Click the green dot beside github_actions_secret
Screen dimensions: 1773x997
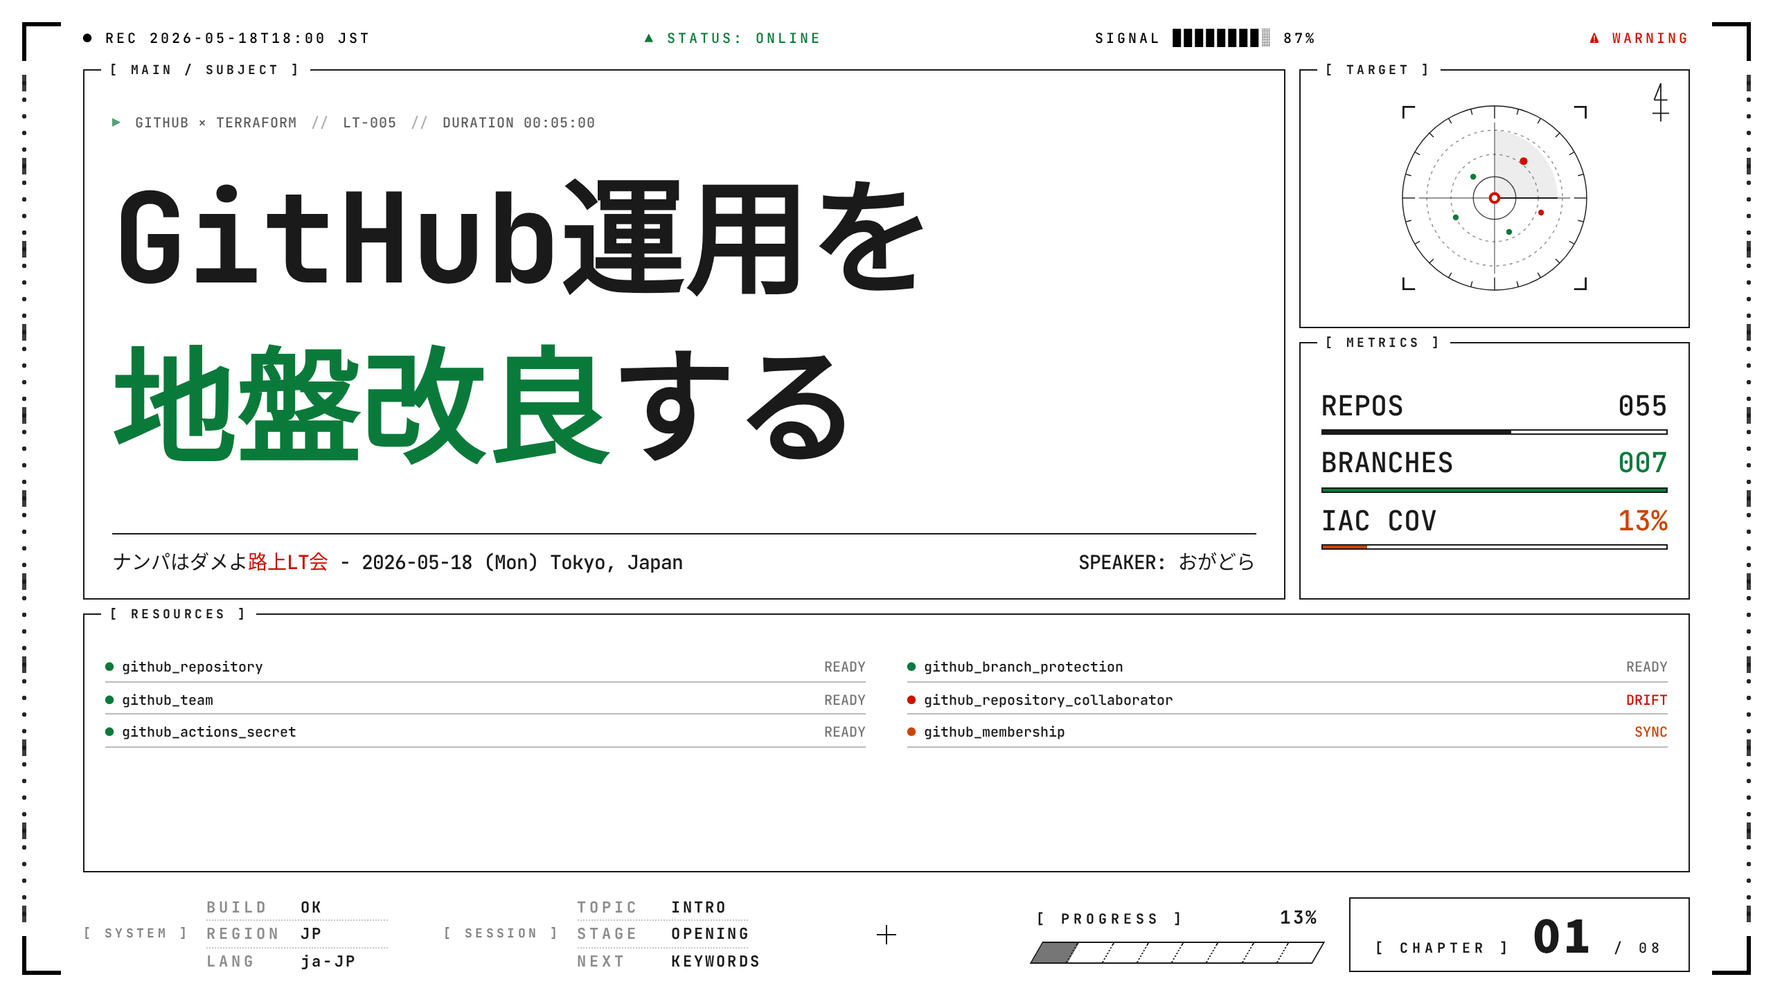[x=109, y=732]
